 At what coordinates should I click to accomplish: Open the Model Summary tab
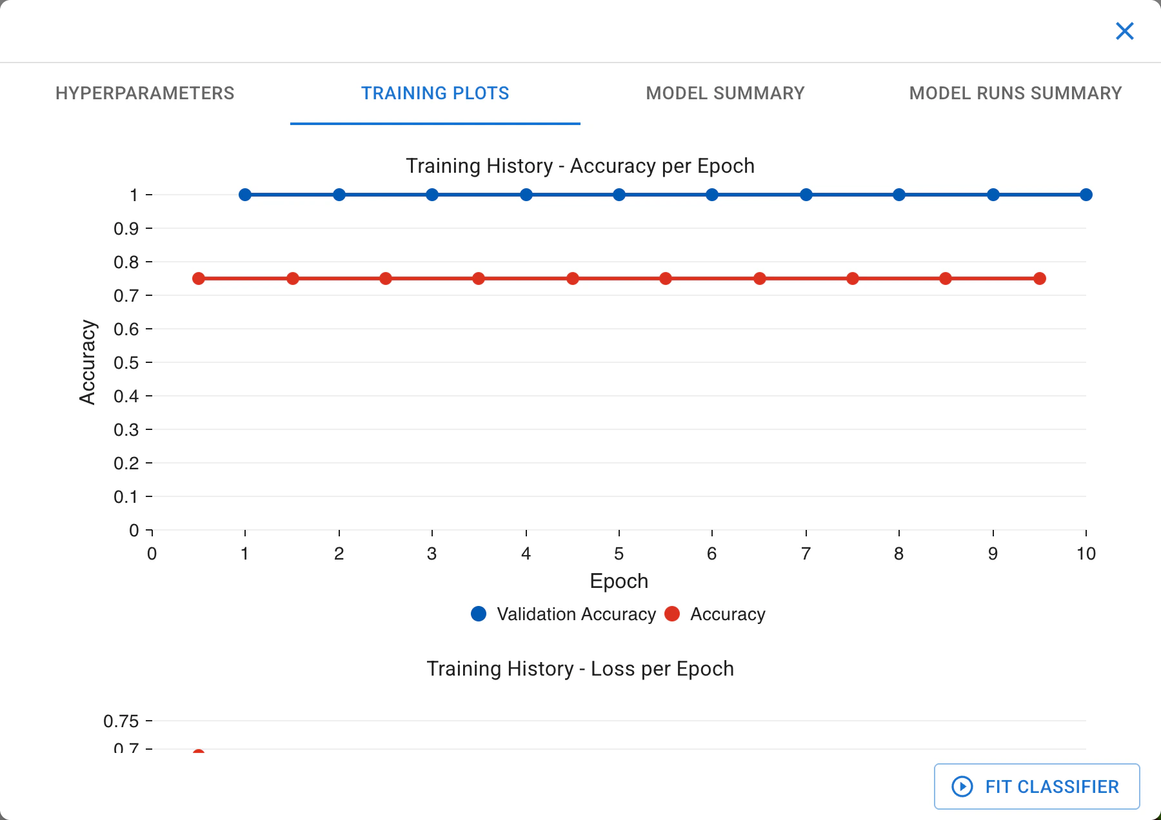(x=726, y=93)
